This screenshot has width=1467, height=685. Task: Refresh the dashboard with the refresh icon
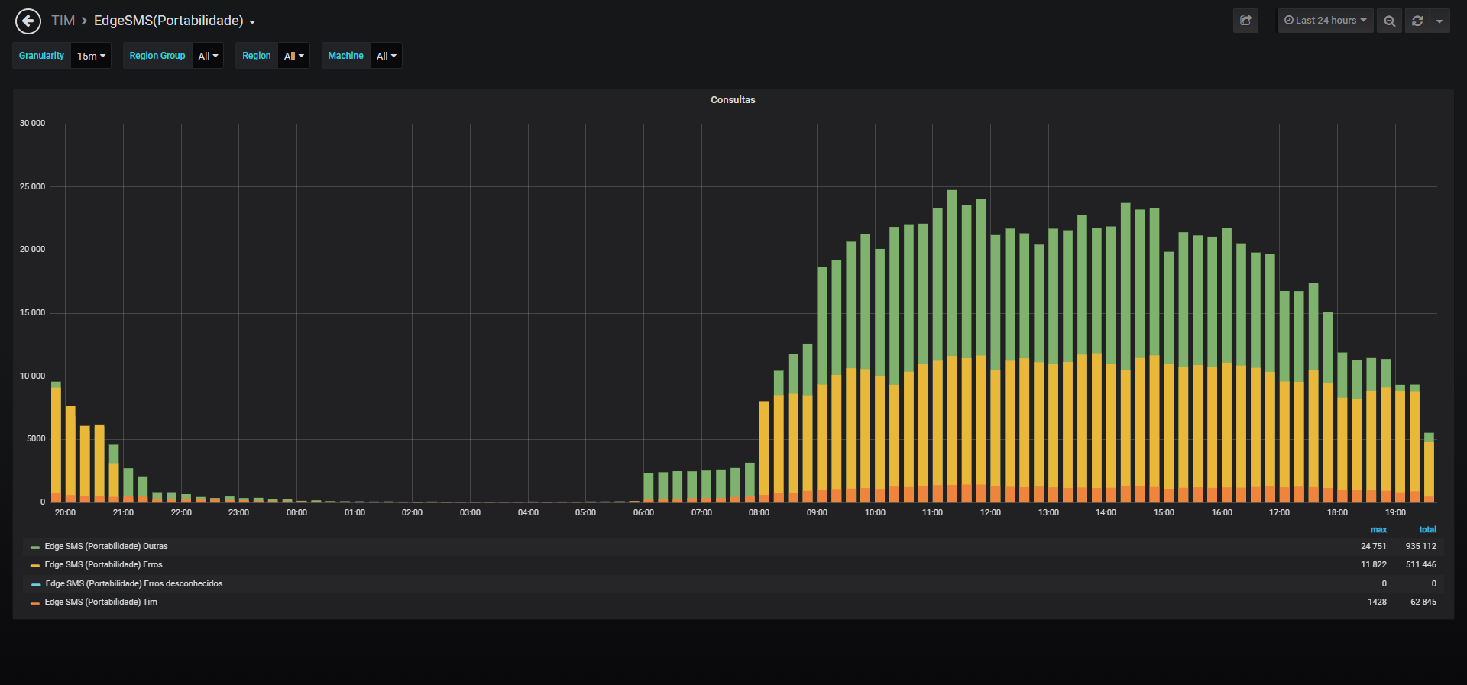[1417, 21]
